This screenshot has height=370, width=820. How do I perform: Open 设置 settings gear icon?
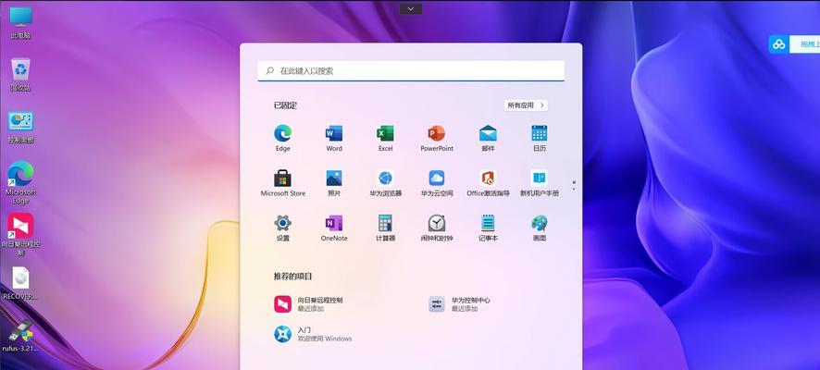pos(283,228)
